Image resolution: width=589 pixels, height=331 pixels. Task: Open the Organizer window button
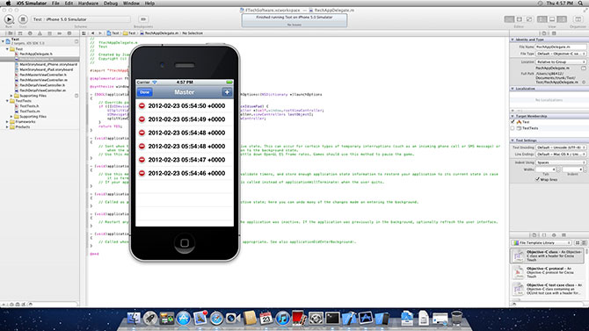578,19
